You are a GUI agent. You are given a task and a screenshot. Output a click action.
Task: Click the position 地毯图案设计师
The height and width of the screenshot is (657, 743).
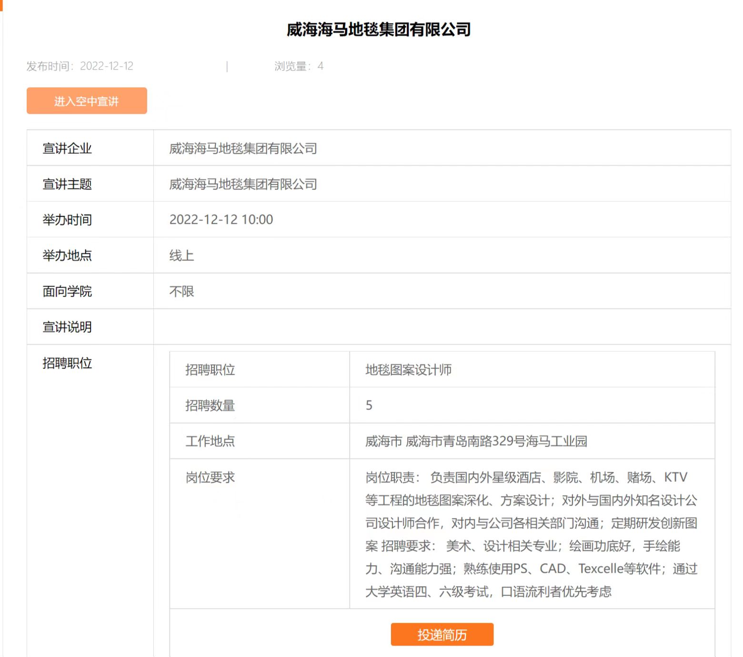tap(408, 370)
